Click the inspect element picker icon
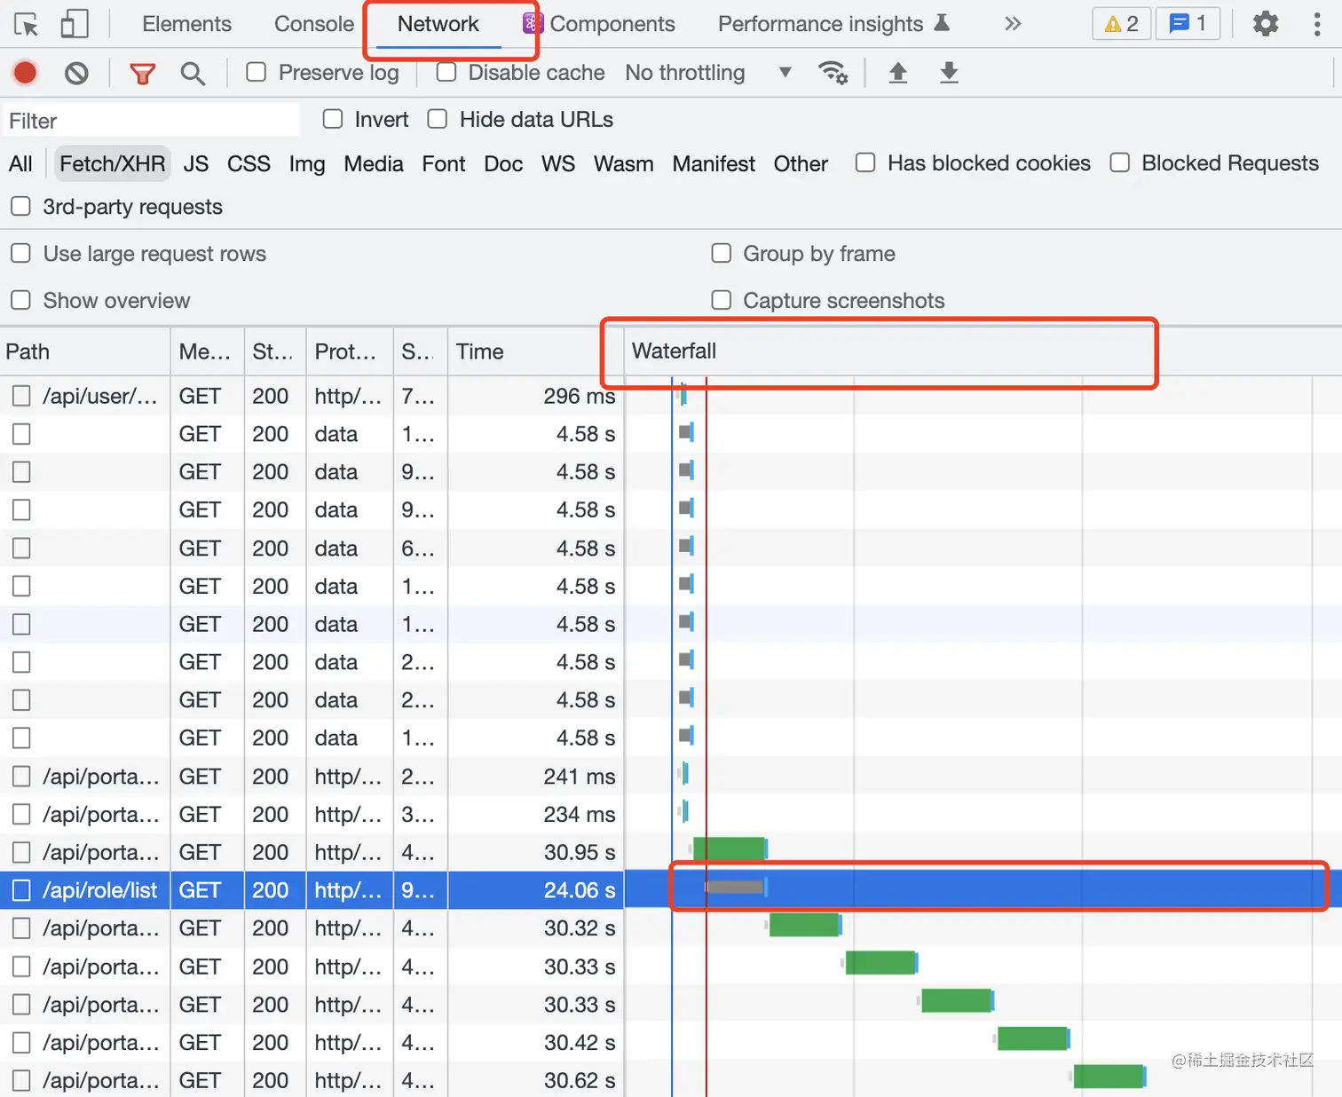 click(x=27, y=24)
